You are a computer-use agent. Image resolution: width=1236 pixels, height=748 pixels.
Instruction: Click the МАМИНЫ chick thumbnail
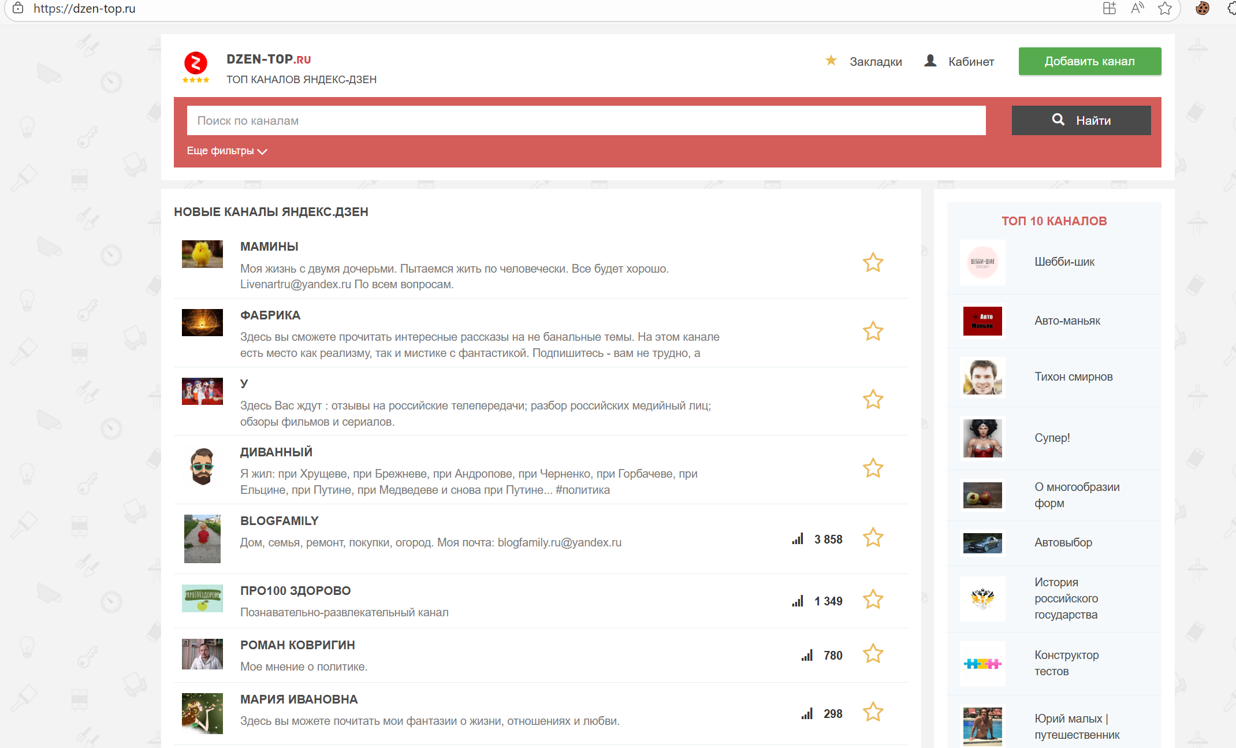tap(202, 254)
